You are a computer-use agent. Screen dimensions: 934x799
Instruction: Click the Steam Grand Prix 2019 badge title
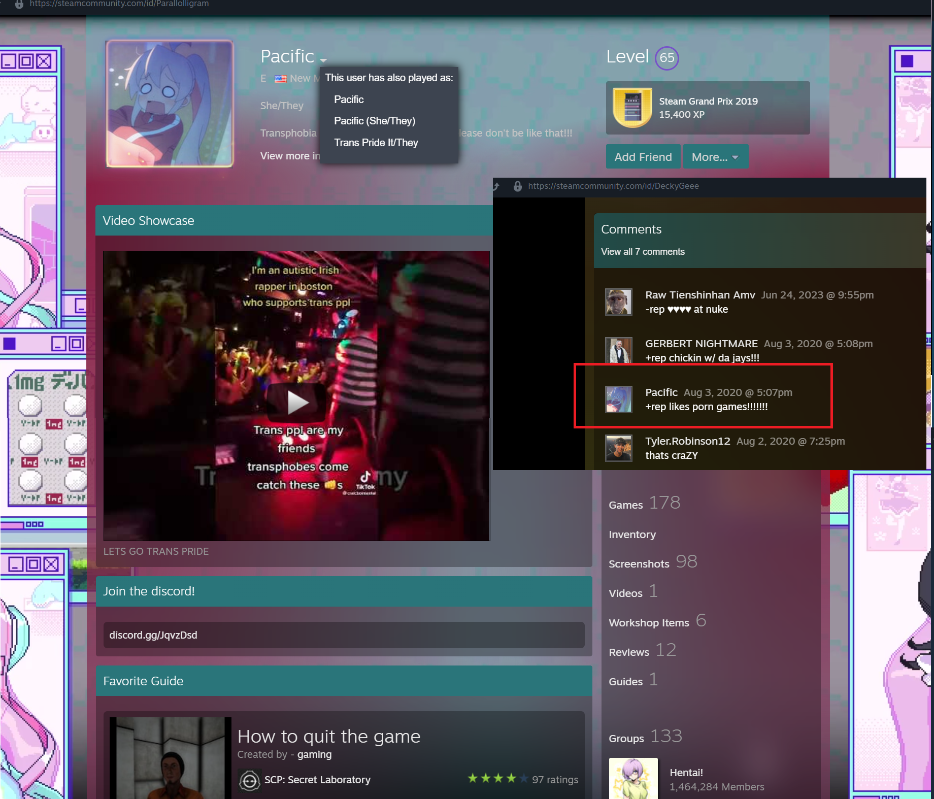pos(708,101)
